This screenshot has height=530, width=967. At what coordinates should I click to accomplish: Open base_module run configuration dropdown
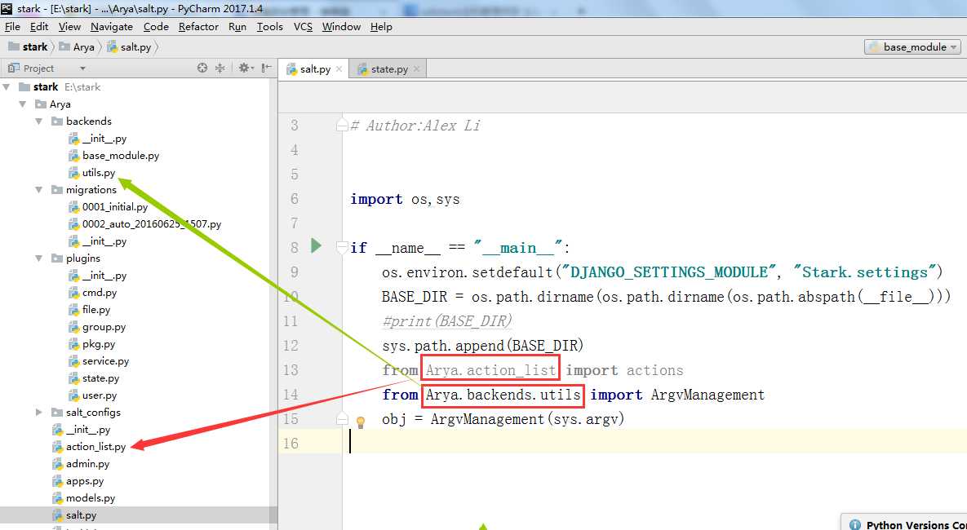[x=912, y=46]
